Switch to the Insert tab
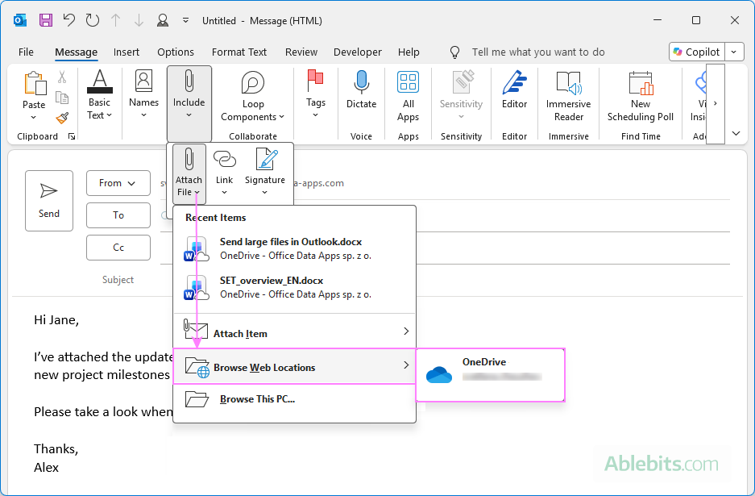This screenshot has height=496, width=755. point(127,52)
